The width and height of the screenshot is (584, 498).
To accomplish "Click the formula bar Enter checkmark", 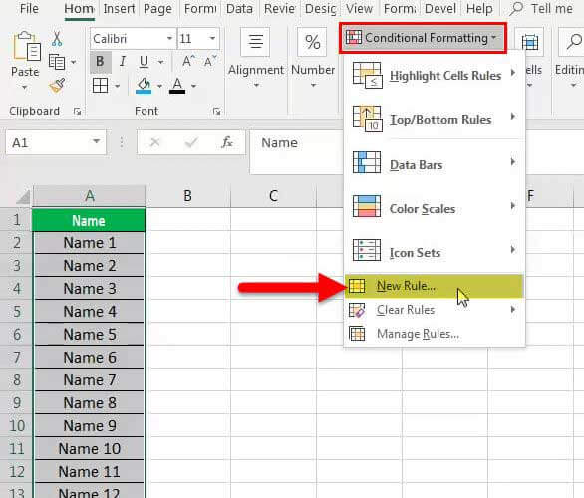I will click(191, 142).
